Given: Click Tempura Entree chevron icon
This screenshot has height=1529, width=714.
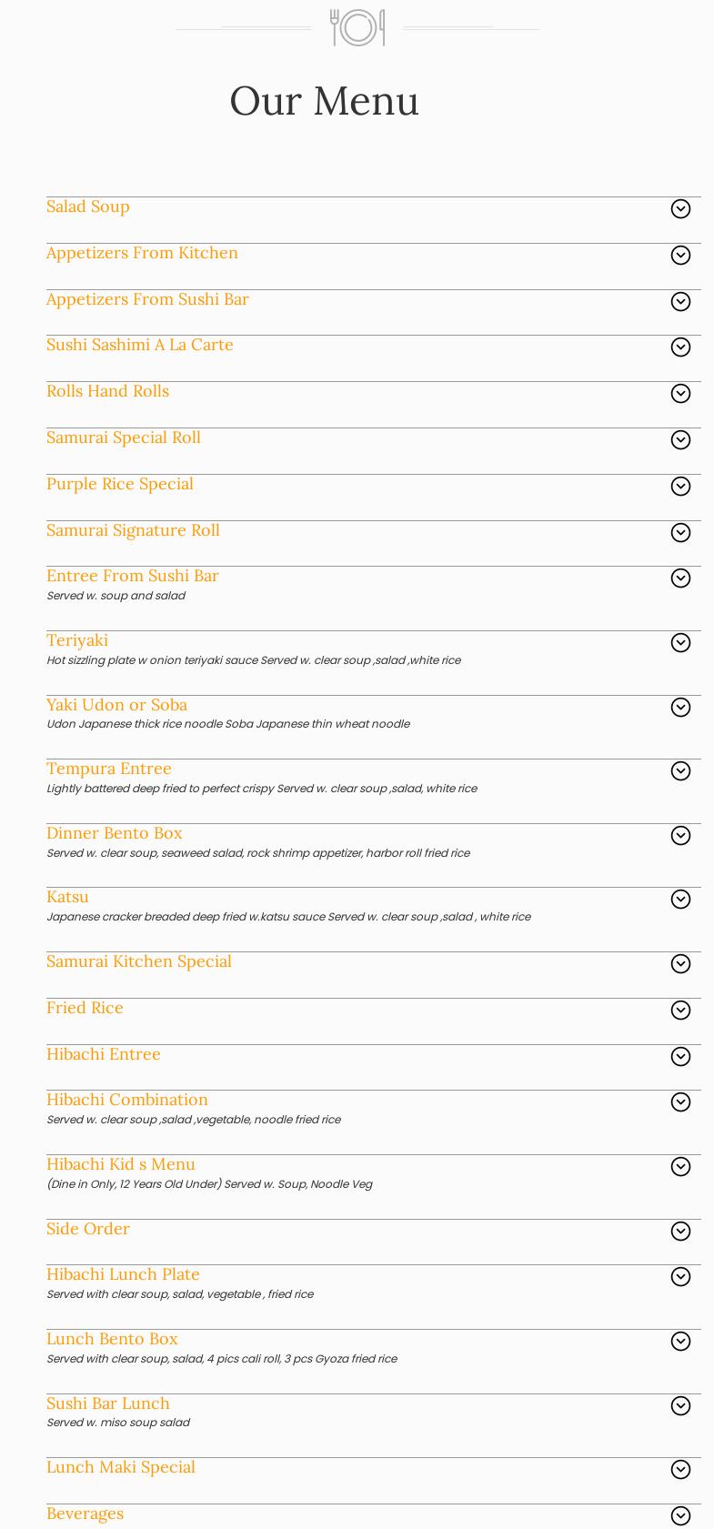Looking at the screenshot, I should click(680, 771).
